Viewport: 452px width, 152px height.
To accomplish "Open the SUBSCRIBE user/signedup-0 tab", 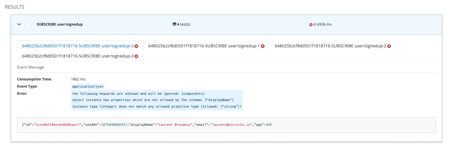I will (x=78, y=46).
